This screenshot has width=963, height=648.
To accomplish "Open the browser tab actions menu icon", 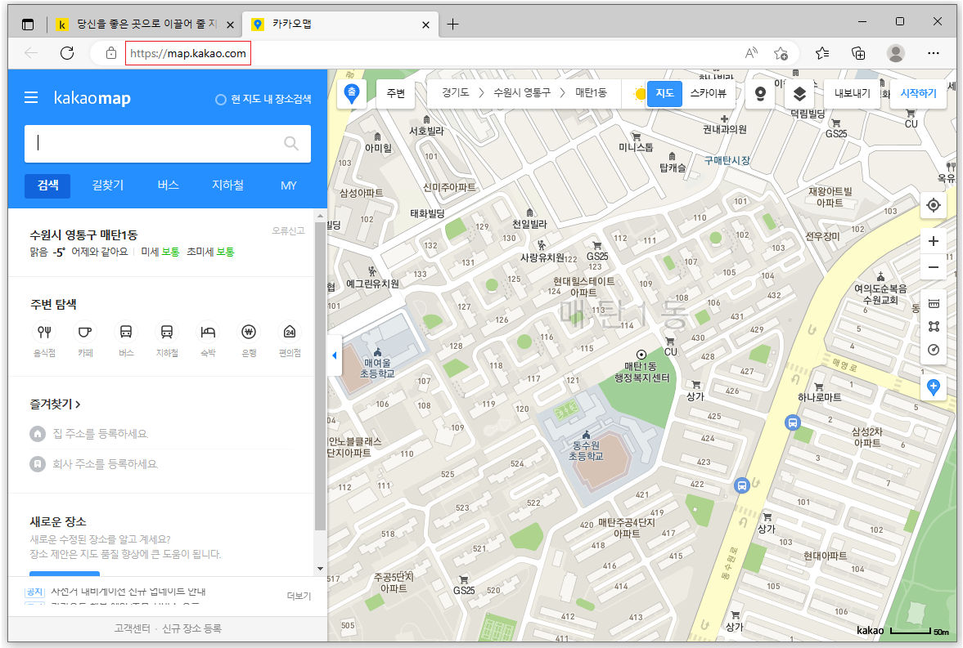I will pos(28,25).
